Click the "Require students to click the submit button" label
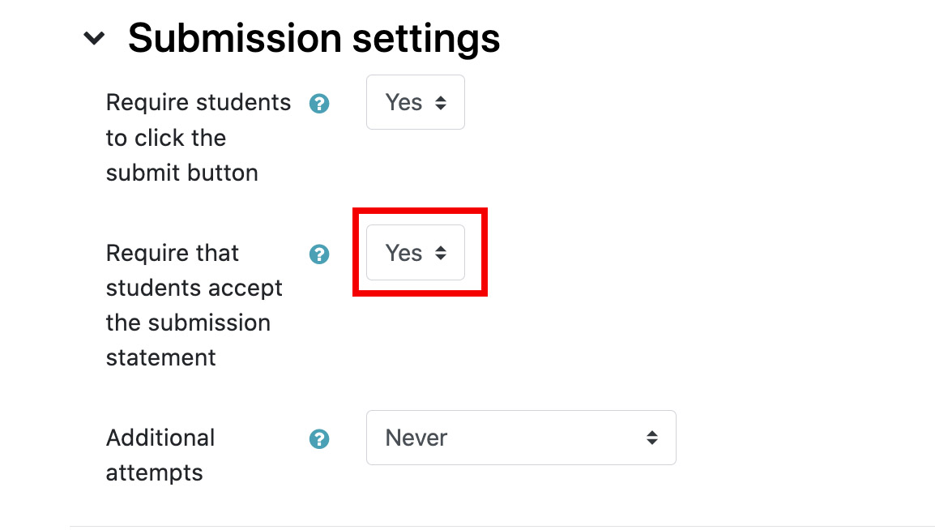The height and width of the screenshot is (530, 935). click(x=198, y=138)
